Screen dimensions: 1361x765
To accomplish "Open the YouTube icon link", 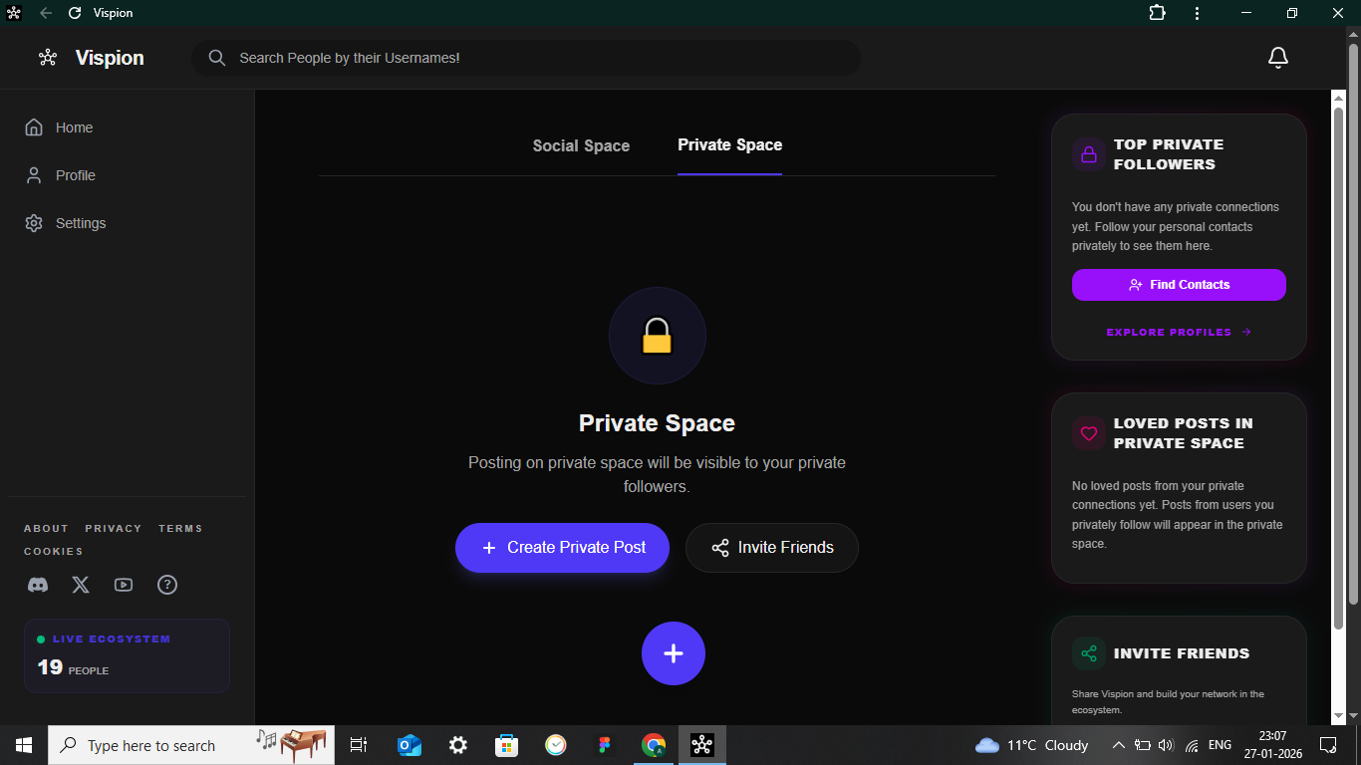I will pos(124,585).
